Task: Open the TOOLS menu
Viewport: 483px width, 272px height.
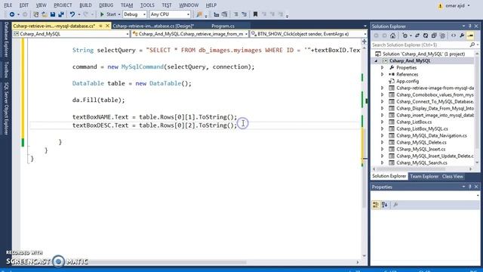Action: [x=147, y=5]
